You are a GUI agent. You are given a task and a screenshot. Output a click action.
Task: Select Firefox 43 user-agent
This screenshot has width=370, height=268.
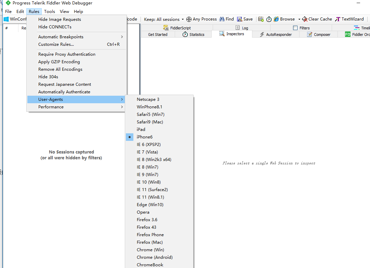tap(159, 227)
